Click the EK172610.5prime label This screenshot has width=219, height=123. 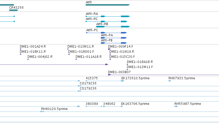click(x=135, y=78)
